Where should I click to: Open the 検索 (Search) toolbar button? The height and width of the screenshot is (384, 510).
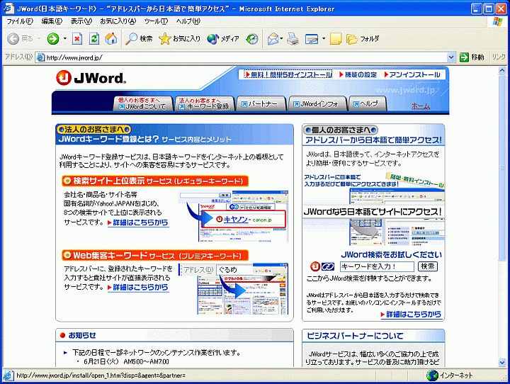[x=139, y=39]
